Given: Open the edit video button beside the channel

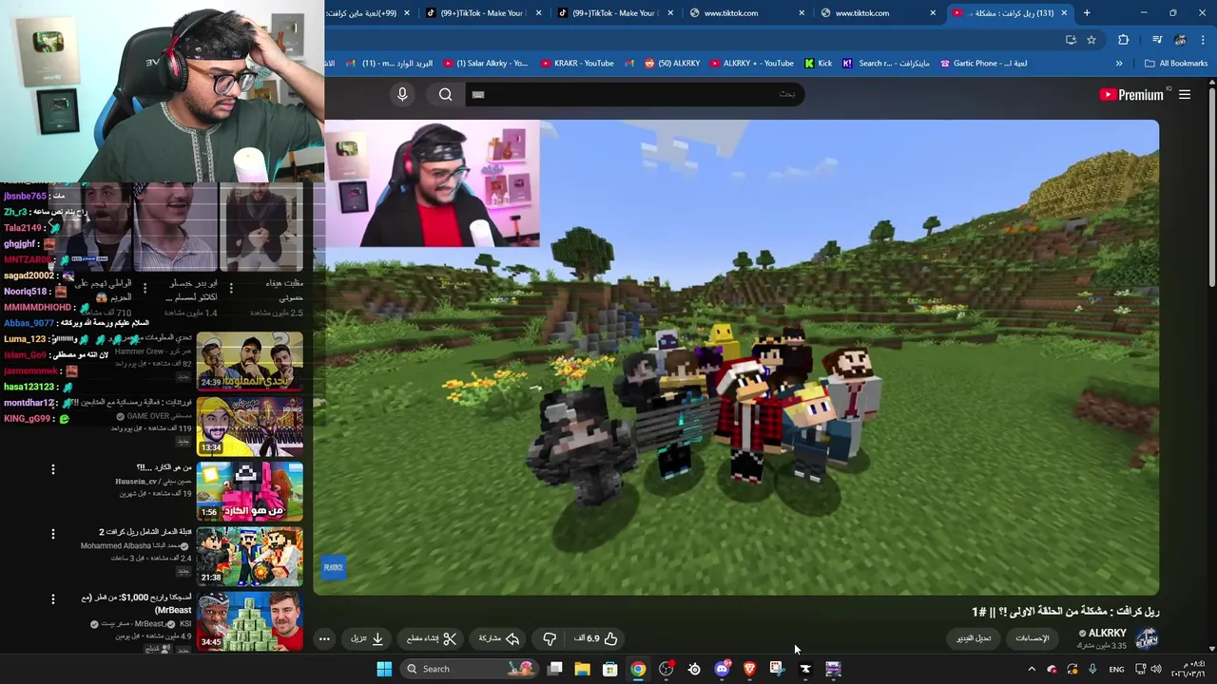Looking at the screenshot, I should pyautogui.click(x=974, y=638).
